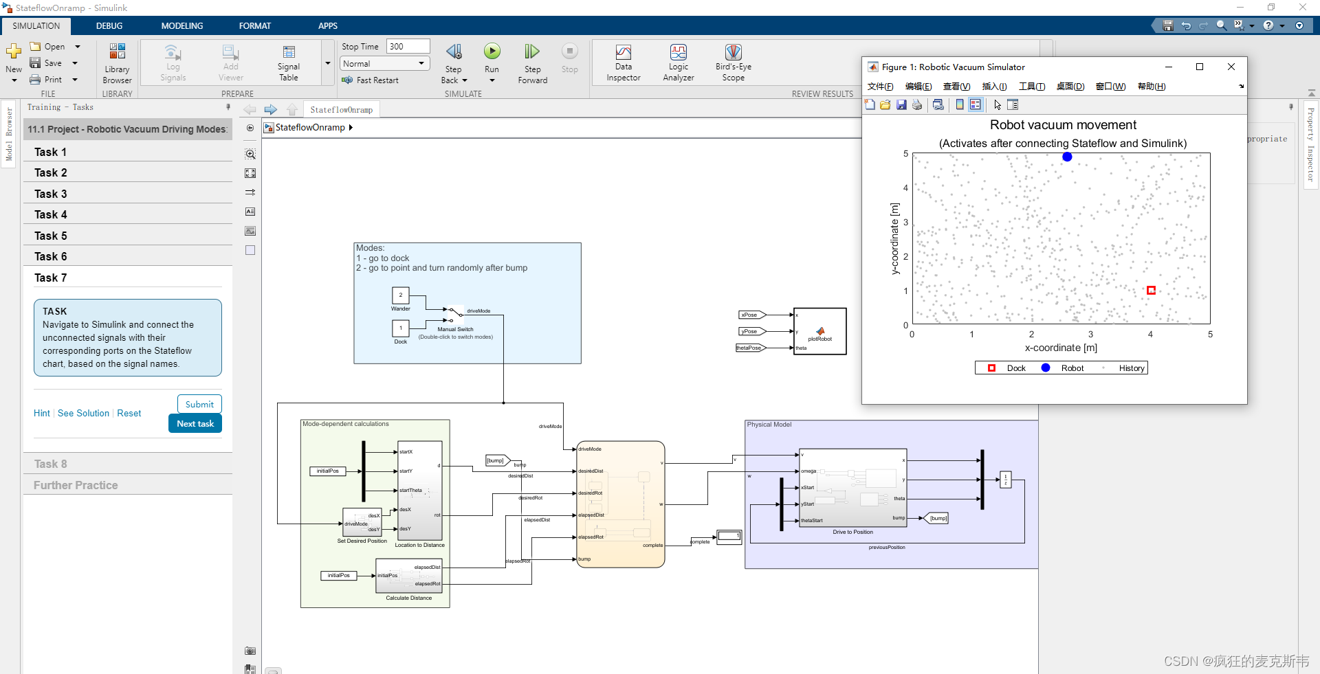Click the Zoom In palette icon

(x=250, y=154)
